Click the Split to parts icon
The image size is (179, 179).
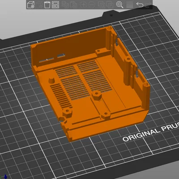(110, 4)
